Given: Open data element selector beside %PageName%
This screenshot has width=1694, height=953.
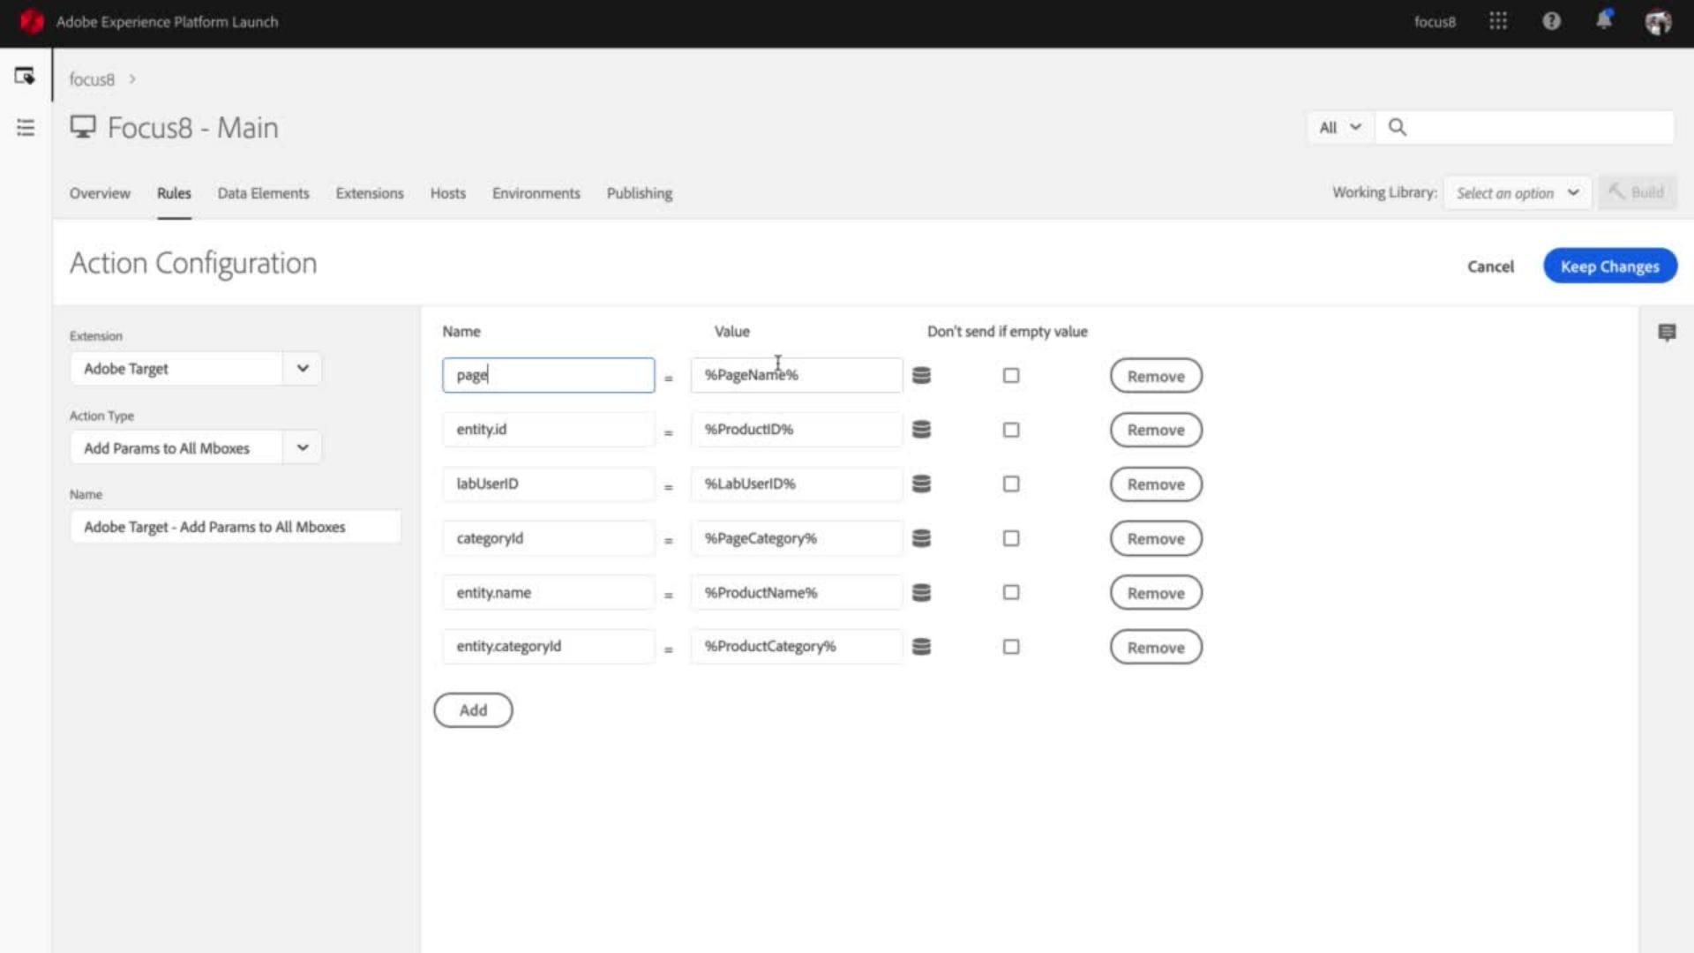Looking at the screenshot, I should pos(921,375).
